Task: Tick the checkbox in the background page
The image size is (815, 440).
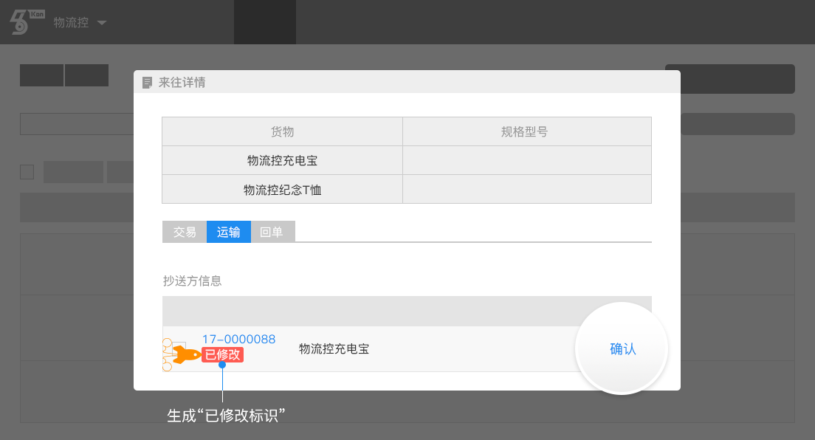Action: click(x=27, y=172)
